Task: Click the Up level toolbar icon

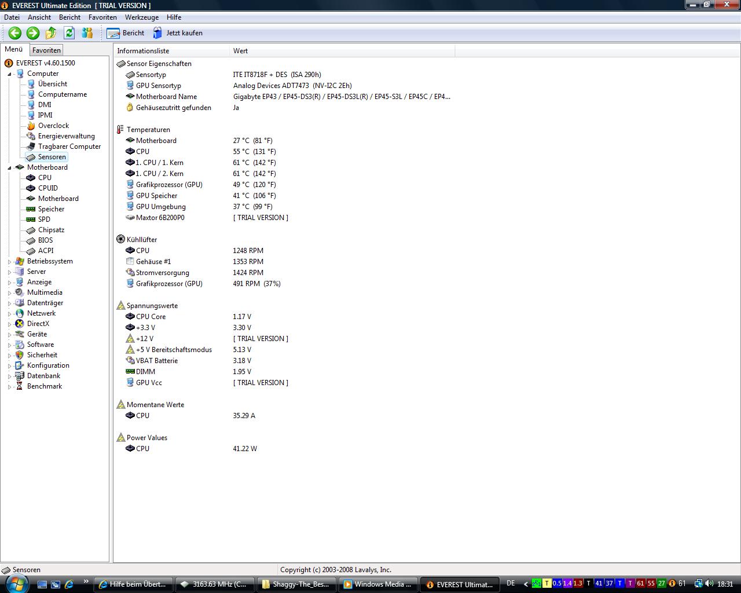Action: [51, 33]
